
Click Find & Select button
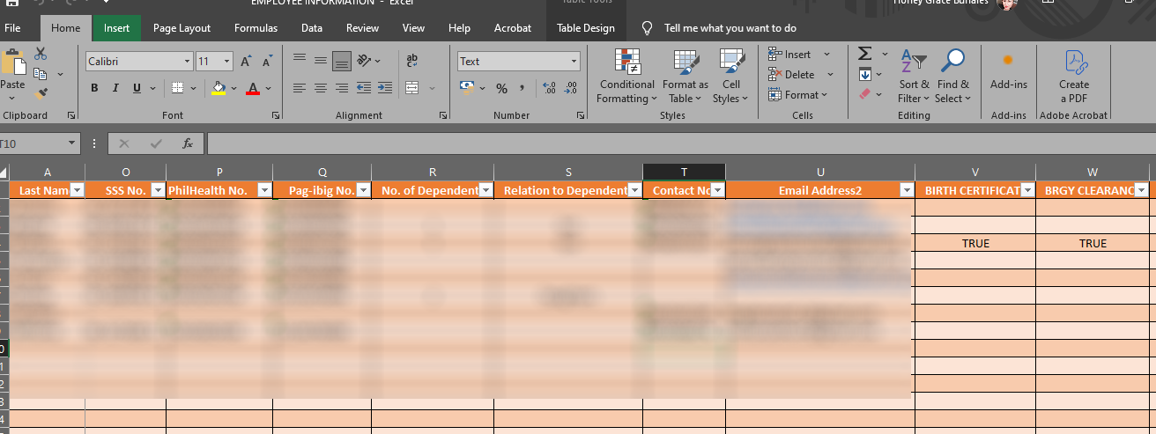pyautogui.click(x=952, y=77)
